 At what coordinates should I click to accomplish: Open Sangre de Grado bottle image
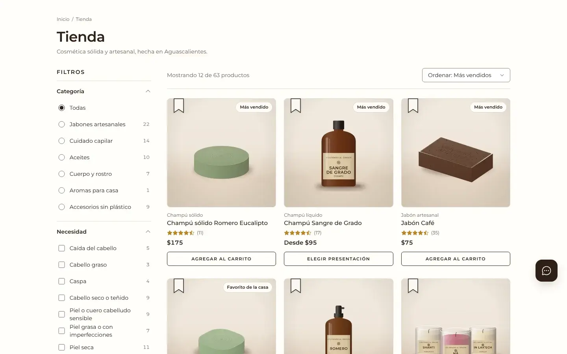[338, 153]
